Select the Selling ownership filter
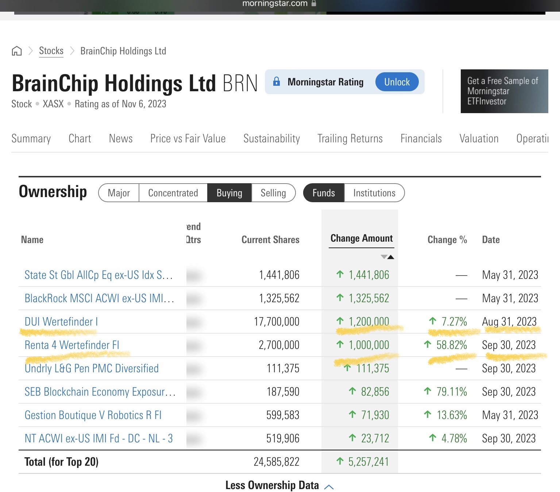560x492 pixels. pos(273,193)
